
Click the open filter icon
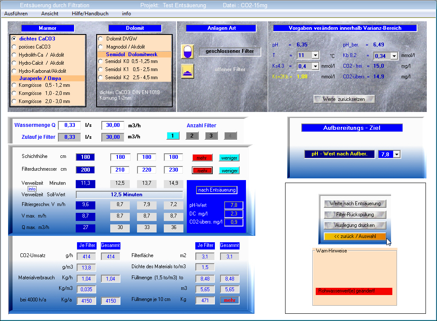(x=187, y=70)
